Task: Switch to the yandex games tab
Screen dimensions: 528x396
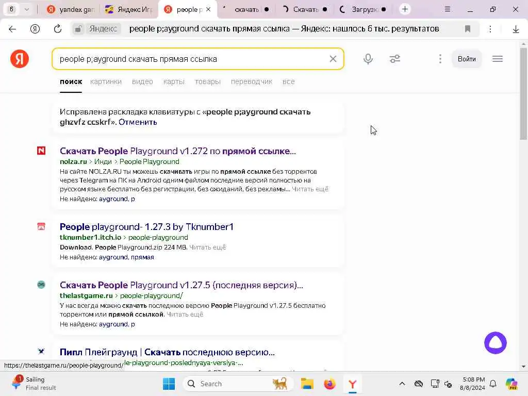Action: [71, 9]
